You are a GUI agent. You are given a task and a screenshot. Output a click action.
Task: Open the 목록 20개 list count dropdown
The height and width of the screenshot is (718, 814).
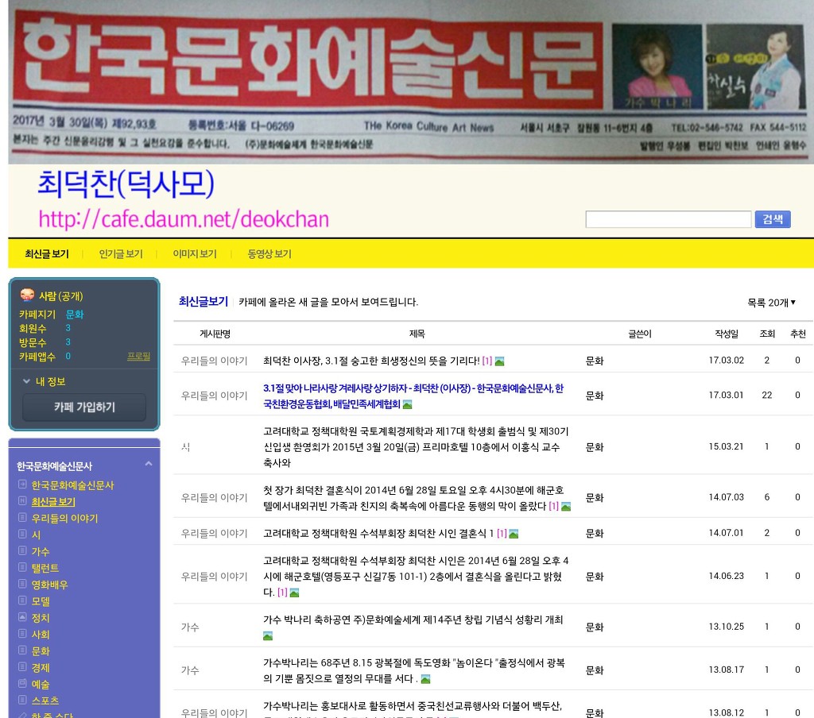[771, 303]
